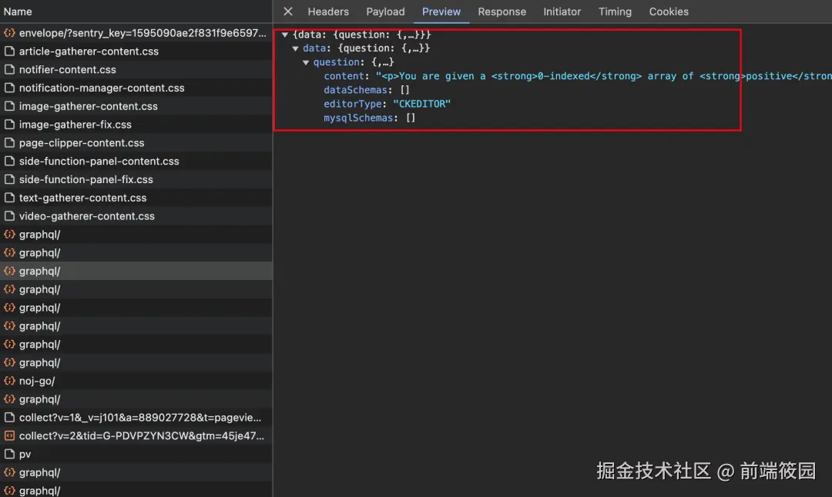The image size is (832, 497).
Task: Click file icon of image-gatherer-content.css
Action: tap(9, 106)
